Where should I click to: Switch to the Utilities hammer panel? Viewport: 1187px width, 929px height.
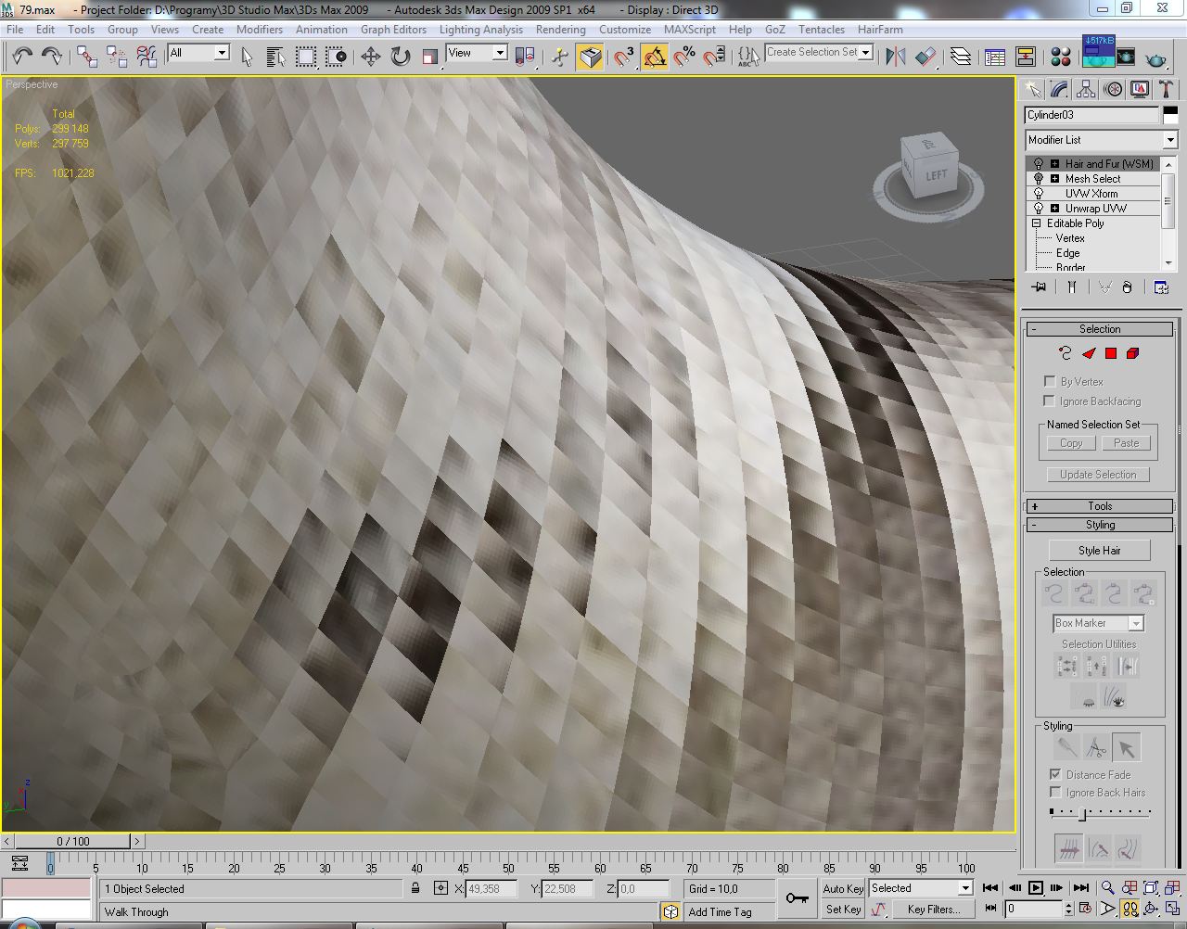point(1166,89)
